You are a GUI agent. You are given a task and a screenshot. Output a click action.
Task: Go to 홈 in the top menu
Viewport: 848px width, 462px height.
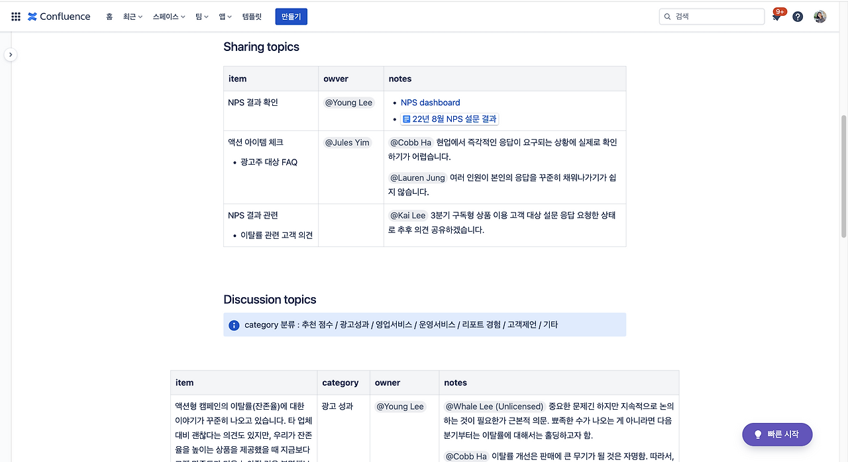point(109,17)
